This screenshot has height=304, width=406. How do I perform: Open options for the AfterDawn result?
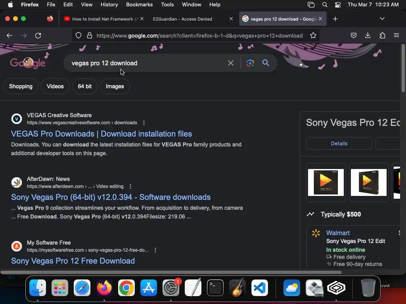pos(130,186)
